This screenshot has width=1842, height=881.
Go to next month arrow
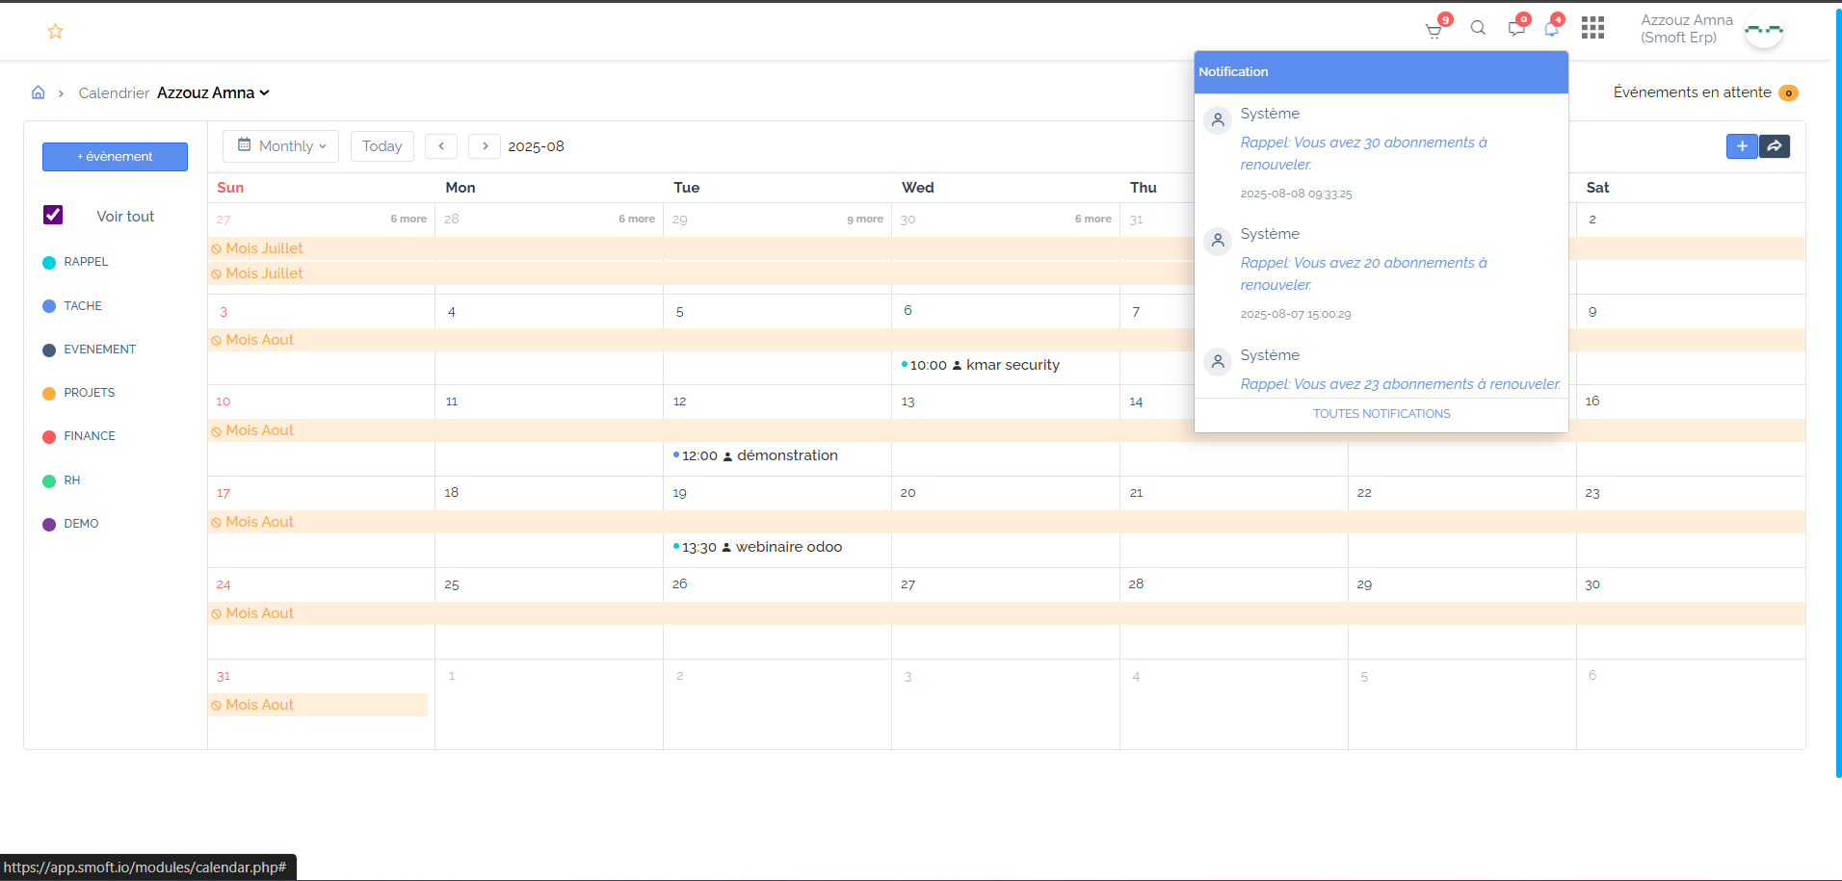(x=485, y=146)
